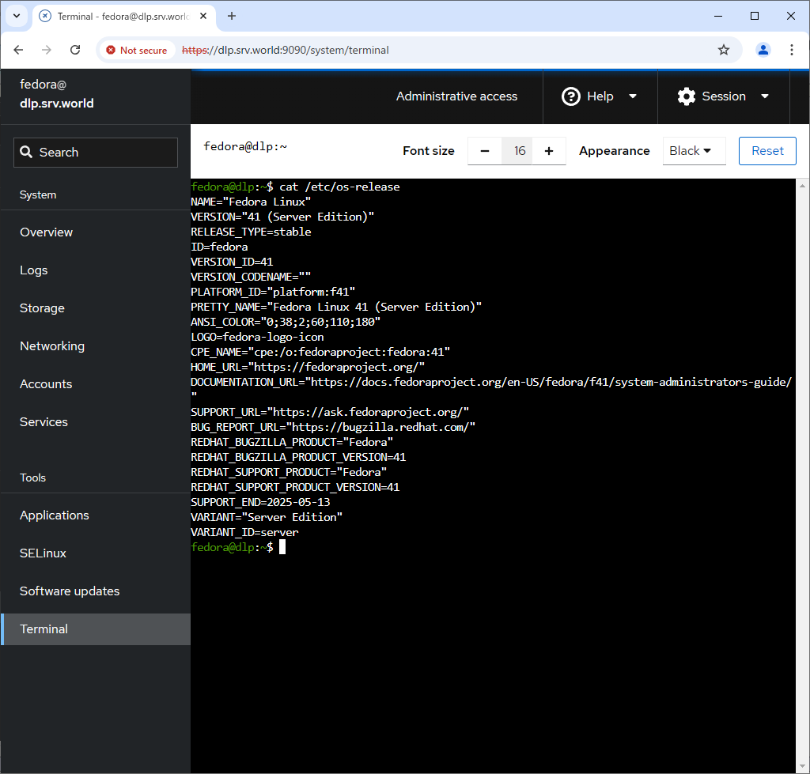Click the sidebar Search field

click(x=96, y=153)
